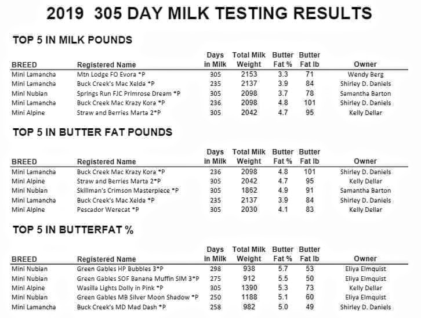The height and width of the screenshot is (318, 421).
Task: Click the 2153 total milk weight value
Action: point(249,74)
